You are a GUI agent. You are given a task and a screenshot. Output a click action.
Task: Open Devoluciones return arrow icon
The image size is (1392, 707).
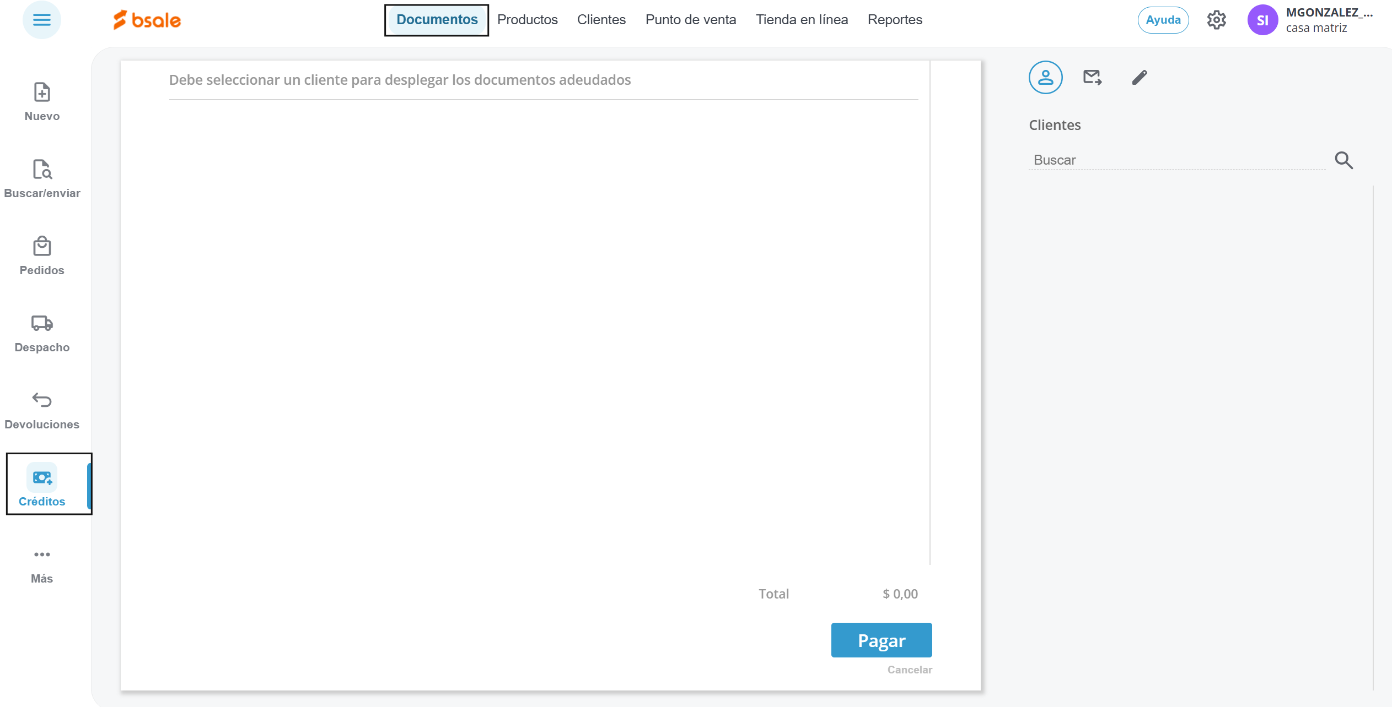click(42, 400)
